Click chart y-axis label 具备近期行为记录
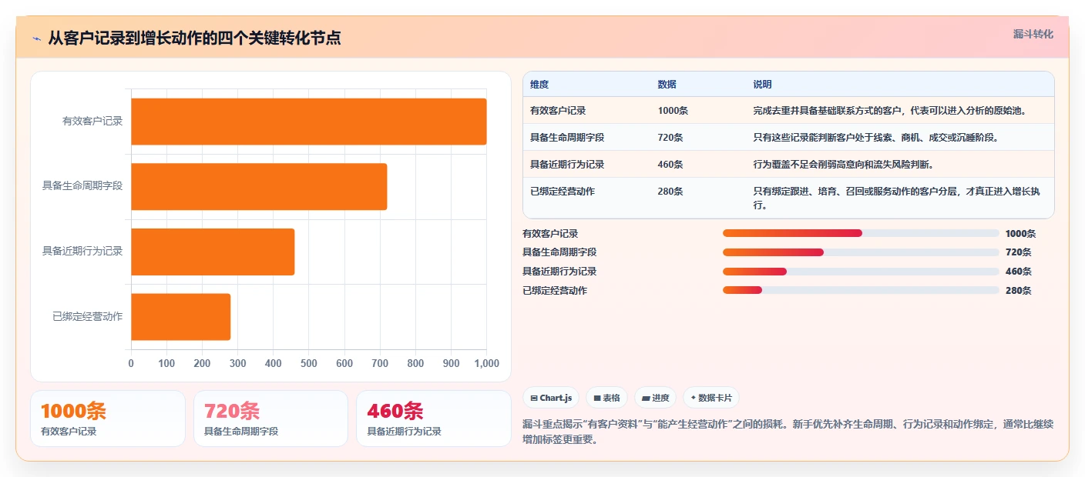This screenshot has height=477, width=1085. pyautogui.click(x=82, y=252)
